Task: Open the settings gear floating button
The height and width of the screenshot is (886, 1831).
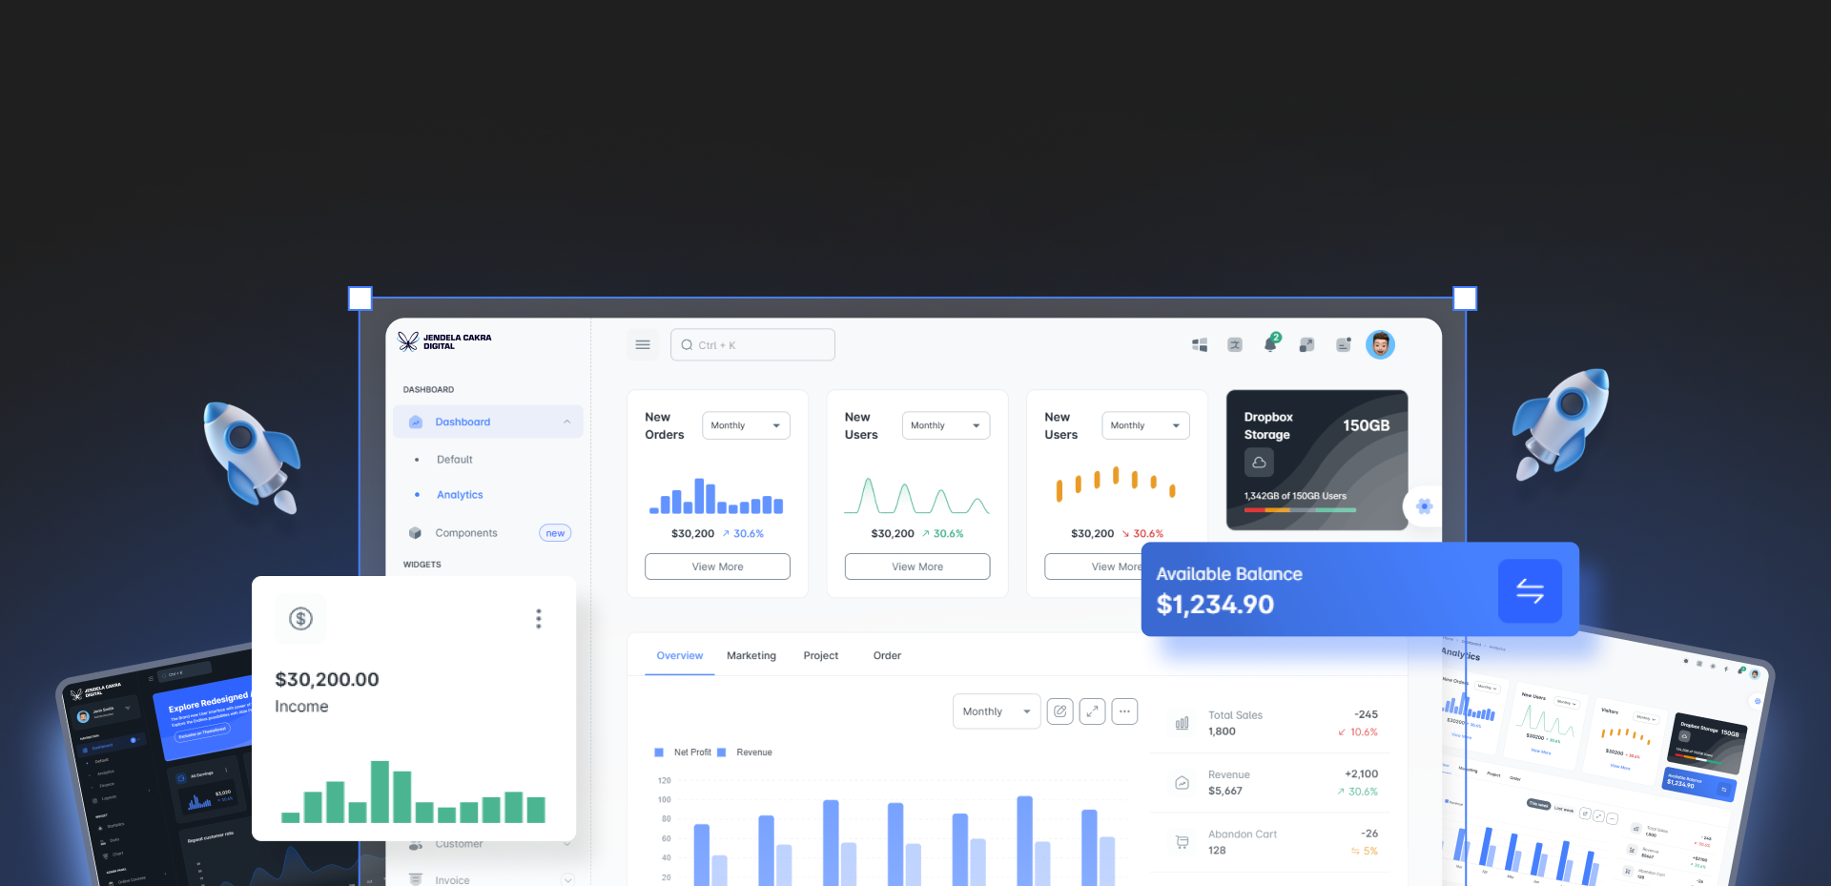Action: point(1424,506)
